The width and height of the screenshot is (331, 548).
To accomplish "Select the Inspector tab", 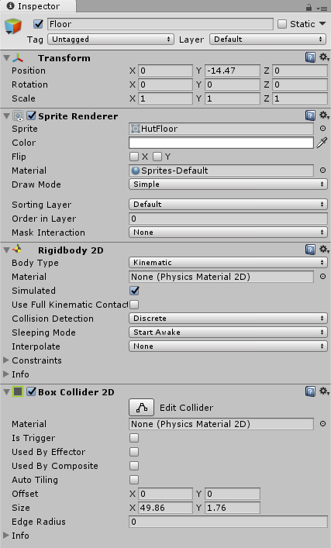I will (x=37, y=6).
